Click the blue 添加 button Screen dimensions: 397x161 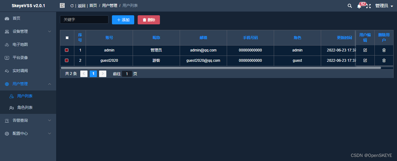(123, 20)
